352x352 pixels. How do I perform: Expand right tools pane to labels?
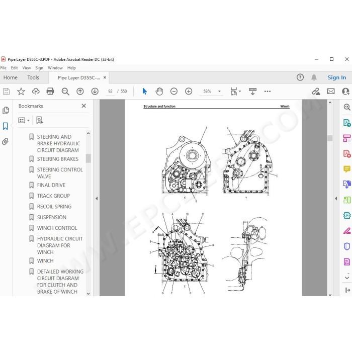347,290
